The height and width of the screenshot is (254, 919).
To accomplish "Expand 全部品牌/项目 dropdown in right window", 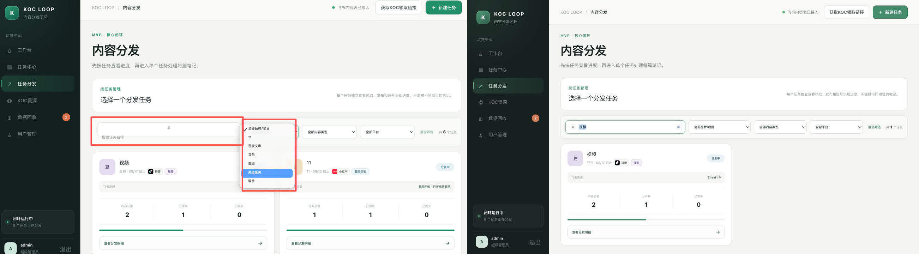I will [719, 127].
